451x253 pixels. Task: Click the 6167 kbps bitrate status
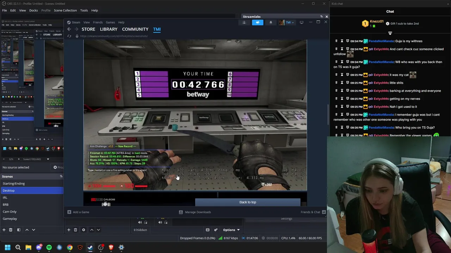click(228, 238)
